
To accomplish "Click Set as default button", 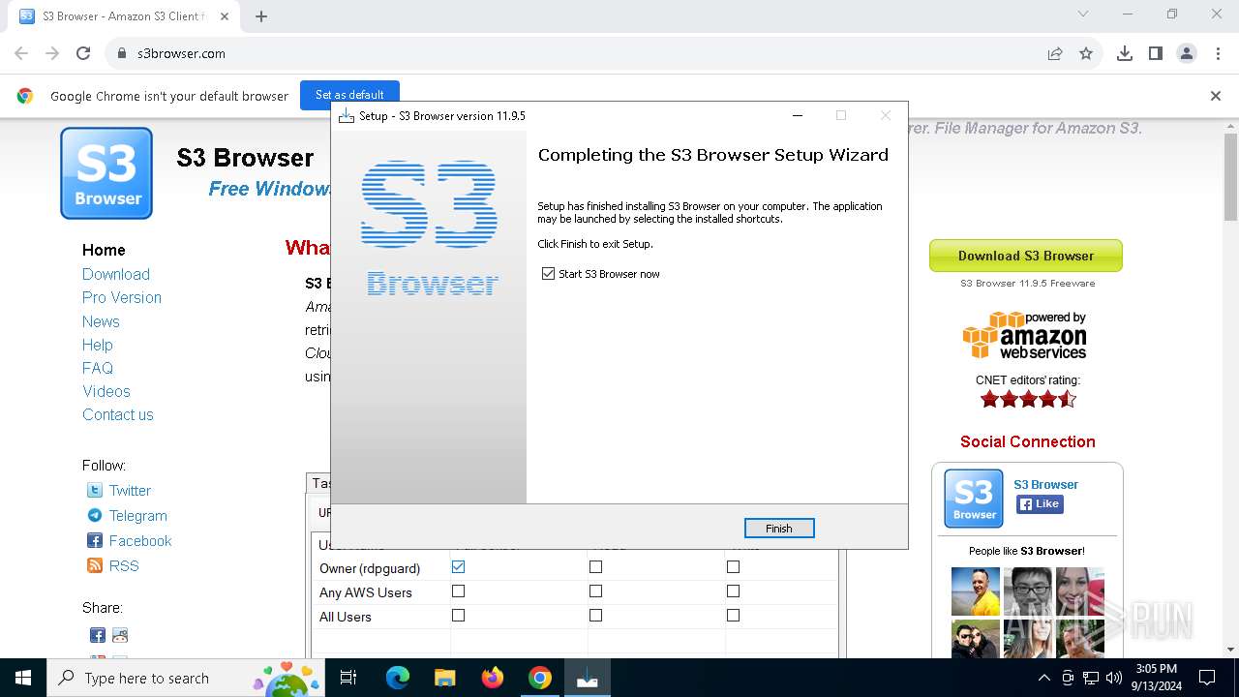I will click(x=349, y=95).
